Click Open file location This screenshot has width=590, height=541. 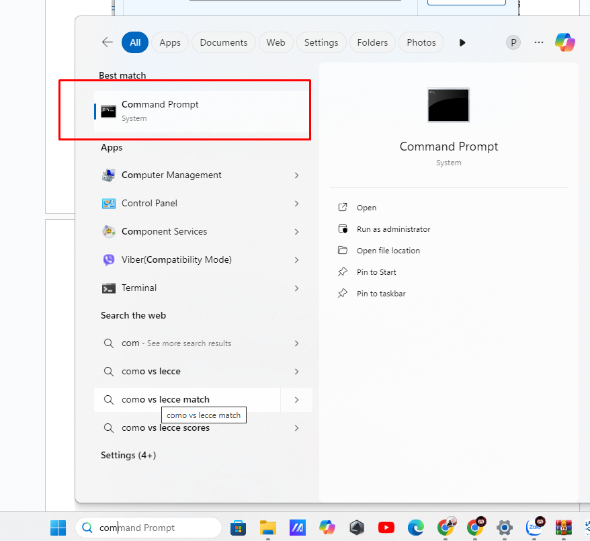pos(388,251)
